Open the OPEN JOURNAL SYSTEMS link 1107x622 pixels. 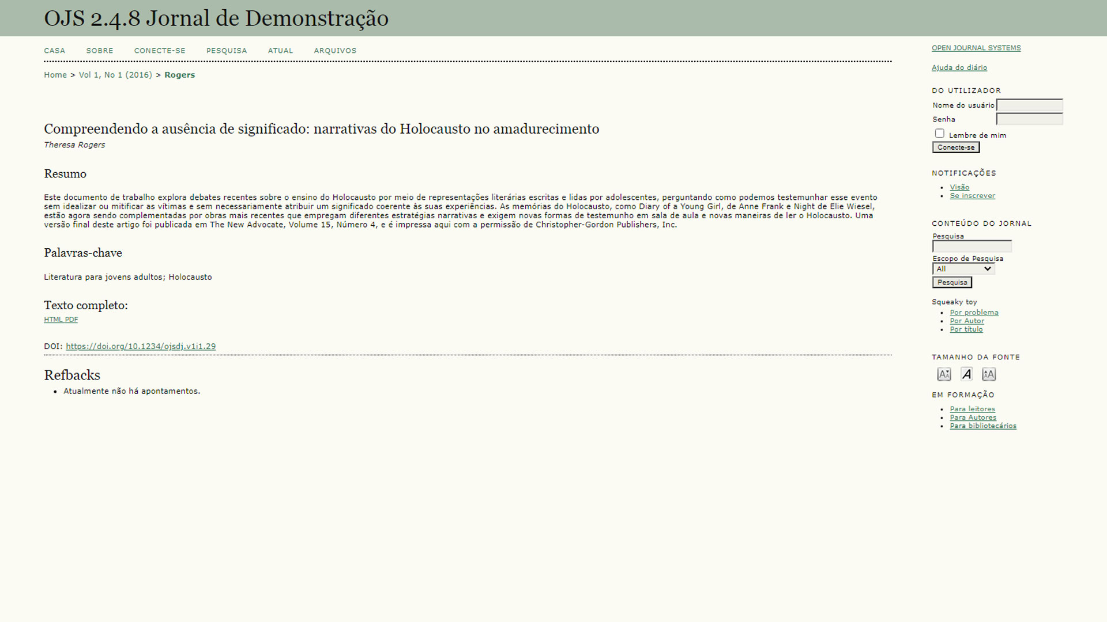pyautogui.click(x=976, y=48)
